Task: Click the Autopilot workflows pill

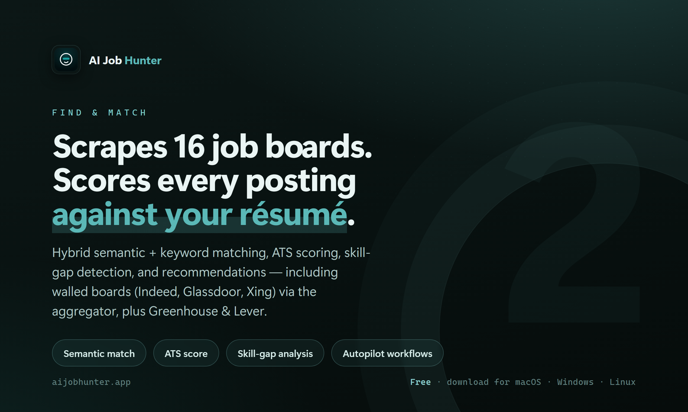Action: point(387,353)
